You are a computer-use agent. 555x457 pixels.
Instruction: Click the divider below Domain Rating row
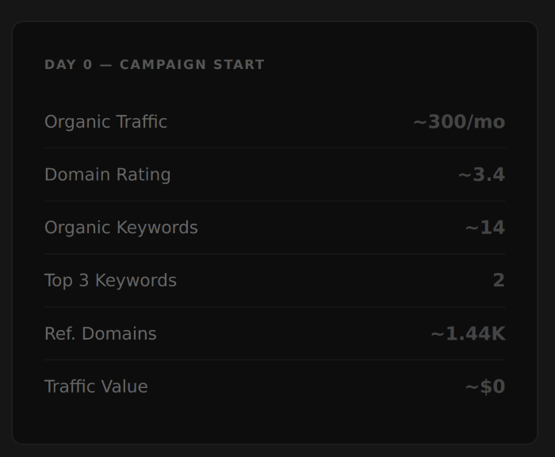(274, 201)
